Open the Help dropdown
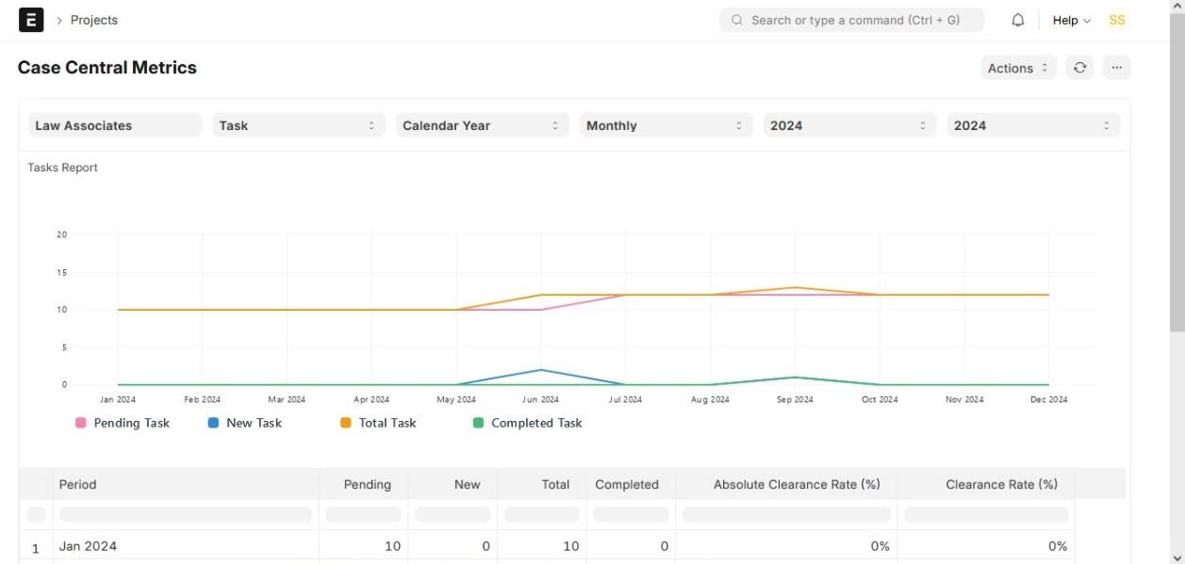Image resolution: width=1185 pixels, height=564 pixels. point(1071,20)
